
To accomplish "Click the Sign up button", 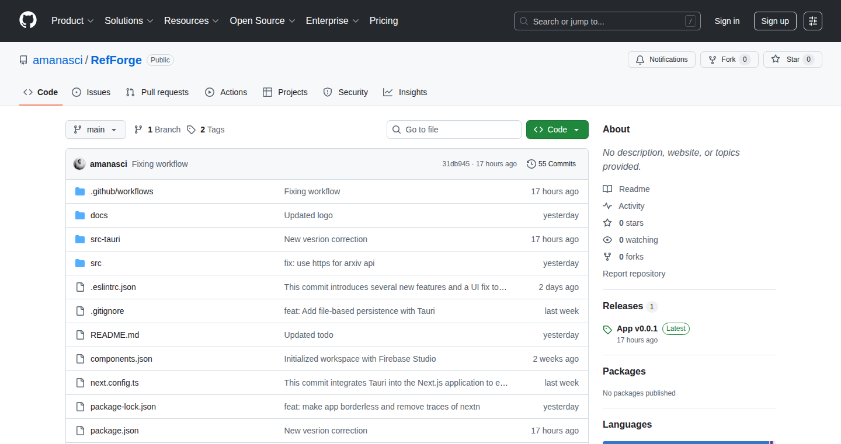I will 775,21.
